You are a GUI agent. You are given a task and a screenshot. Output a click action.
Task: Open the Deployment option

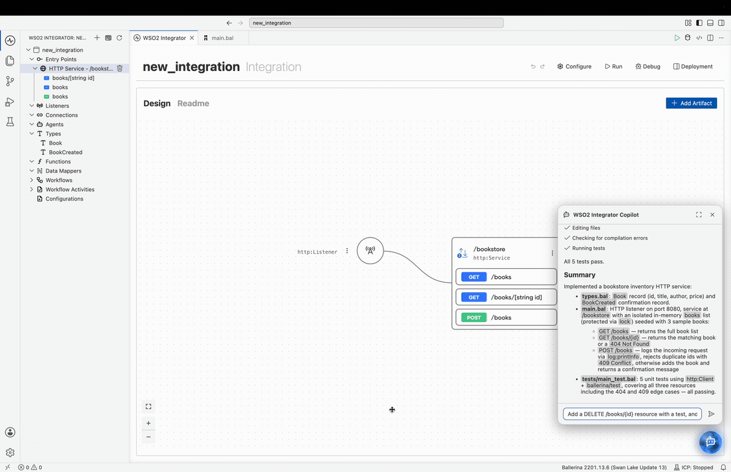(692, 66)
